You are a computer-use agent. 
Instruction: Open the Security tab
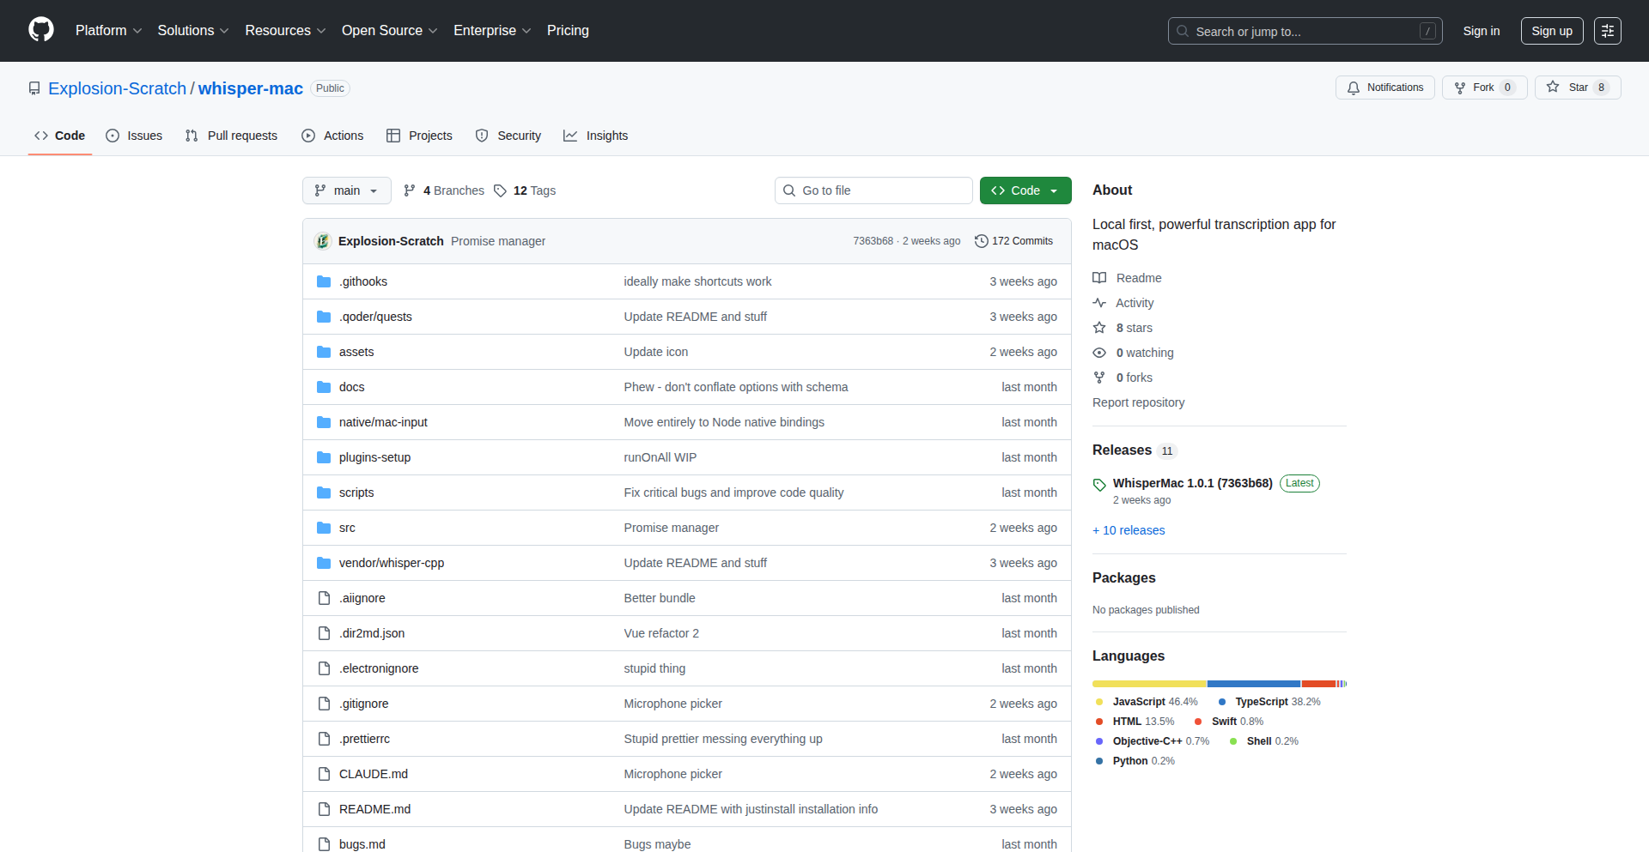[508, 136]
